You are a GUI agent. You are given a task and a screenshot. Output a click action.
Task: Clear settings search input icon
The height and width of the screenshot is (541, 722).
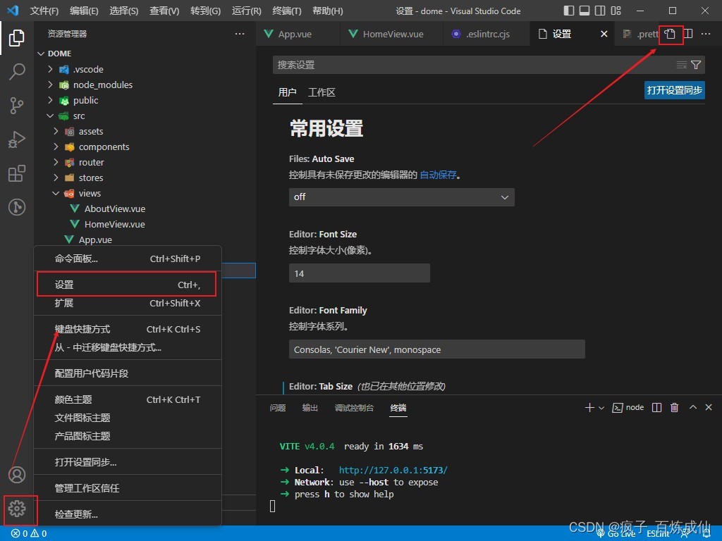tap(682, 65)
